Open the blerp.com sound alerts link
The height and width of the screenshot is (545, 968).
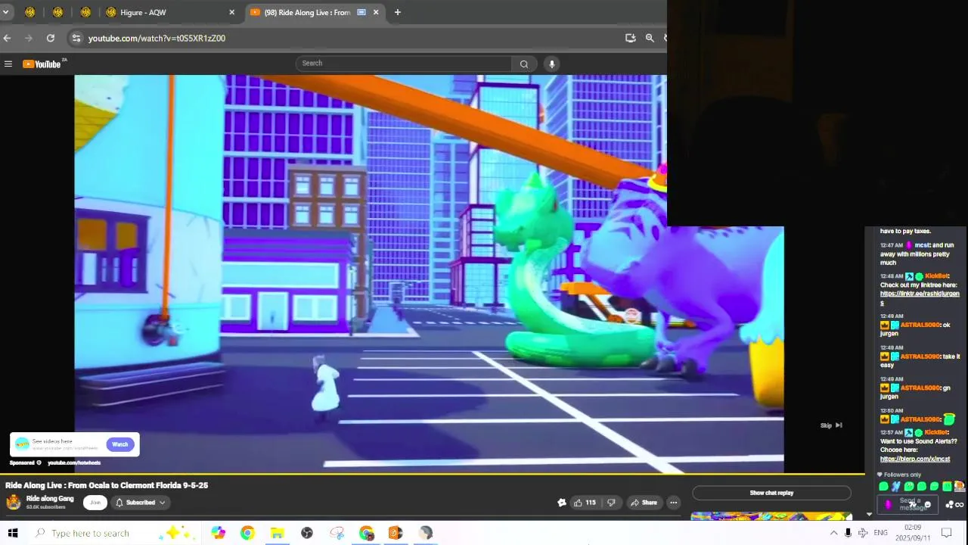point(915,459)
